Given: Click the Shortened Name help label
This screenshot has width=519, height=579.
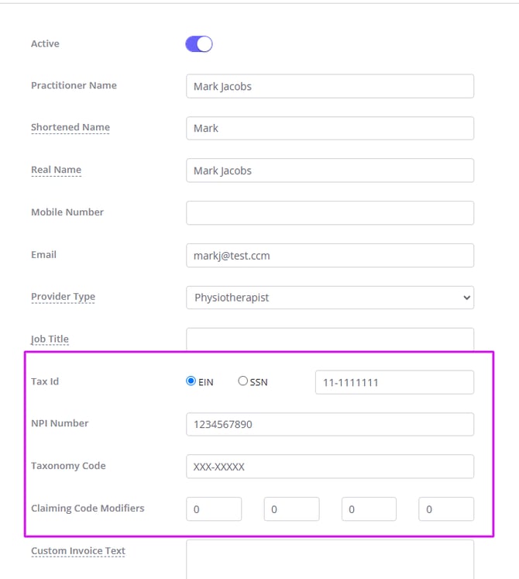Looking at the screenshot, I should click(x=70, y=127).
